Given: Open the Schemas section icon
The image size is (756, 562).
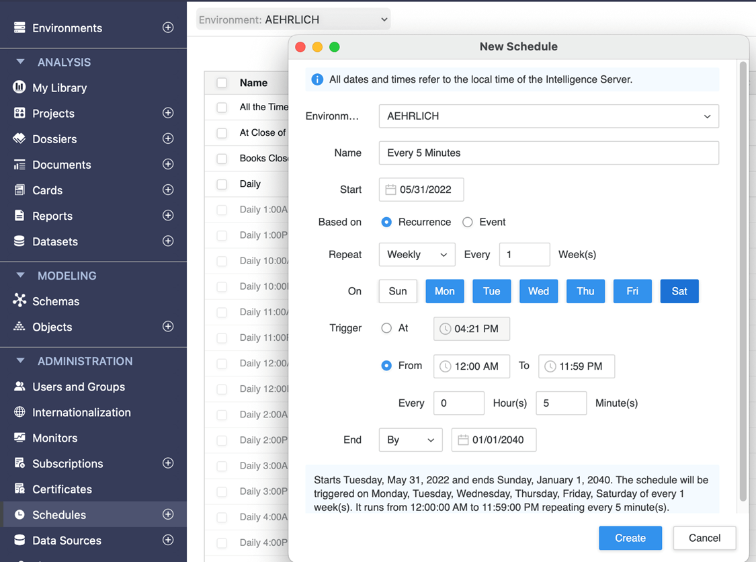Looking at the screenshot, I should pos(19,301).
